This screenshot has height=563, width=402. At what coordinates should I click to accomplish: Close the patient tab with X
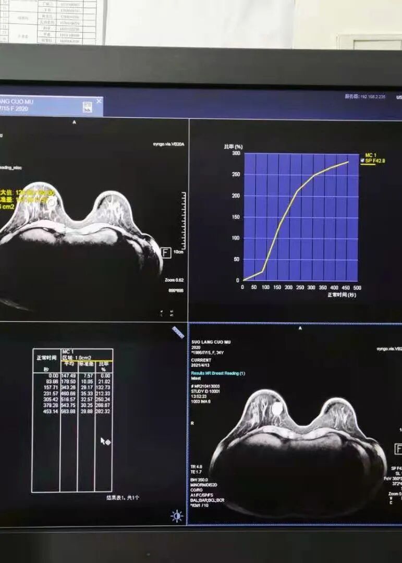coord(99,101)
